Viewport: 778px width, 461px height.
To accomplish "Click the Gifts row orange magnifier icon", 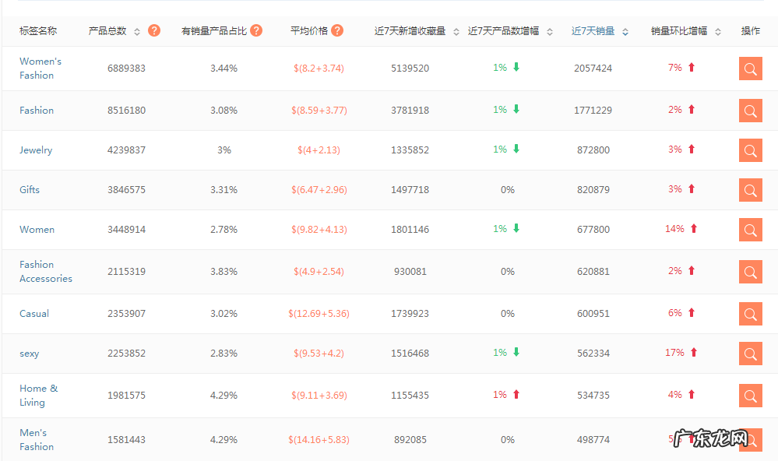I will (750, 188).
